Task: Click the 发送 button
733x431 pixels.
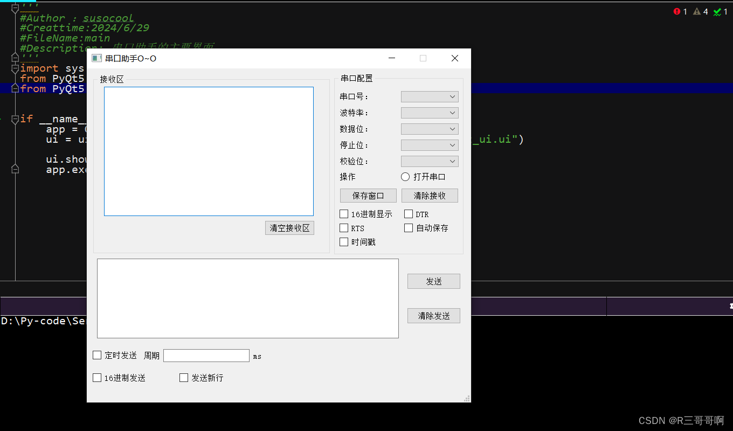Action: pos(434,281)
